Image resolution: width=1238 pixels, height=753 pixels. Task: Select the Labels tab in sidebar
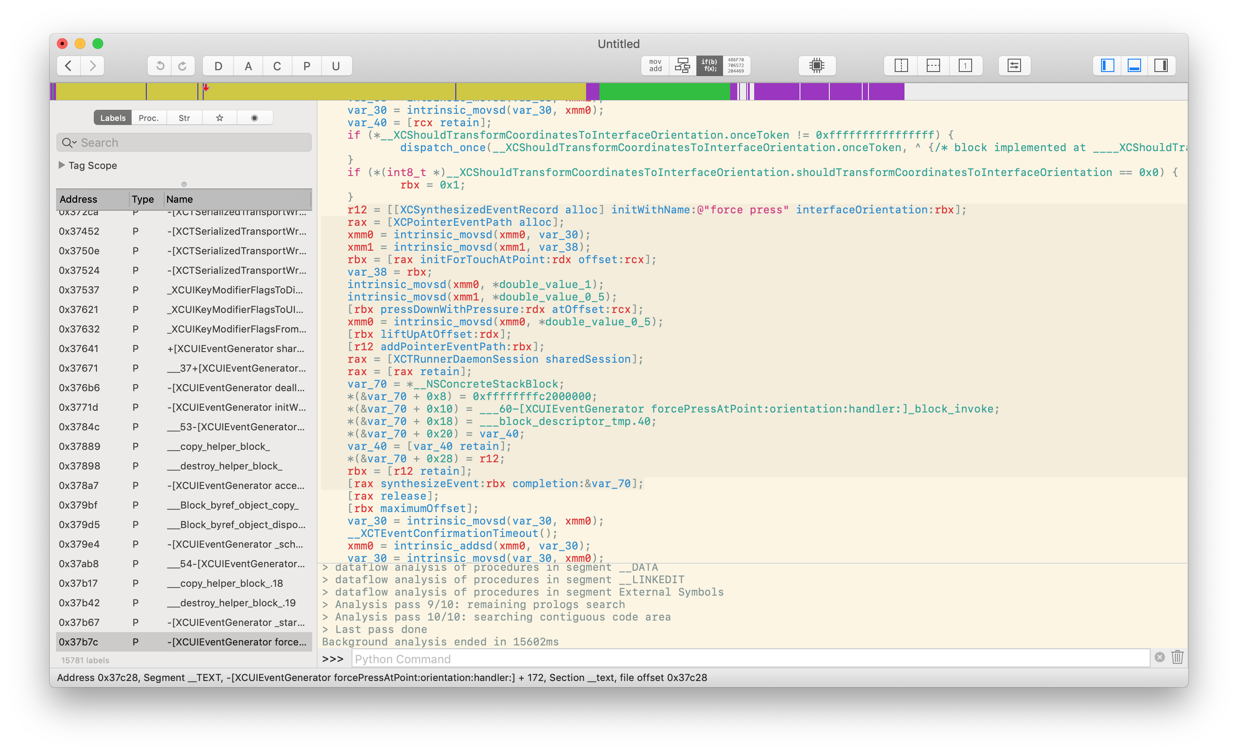[113, 117]
